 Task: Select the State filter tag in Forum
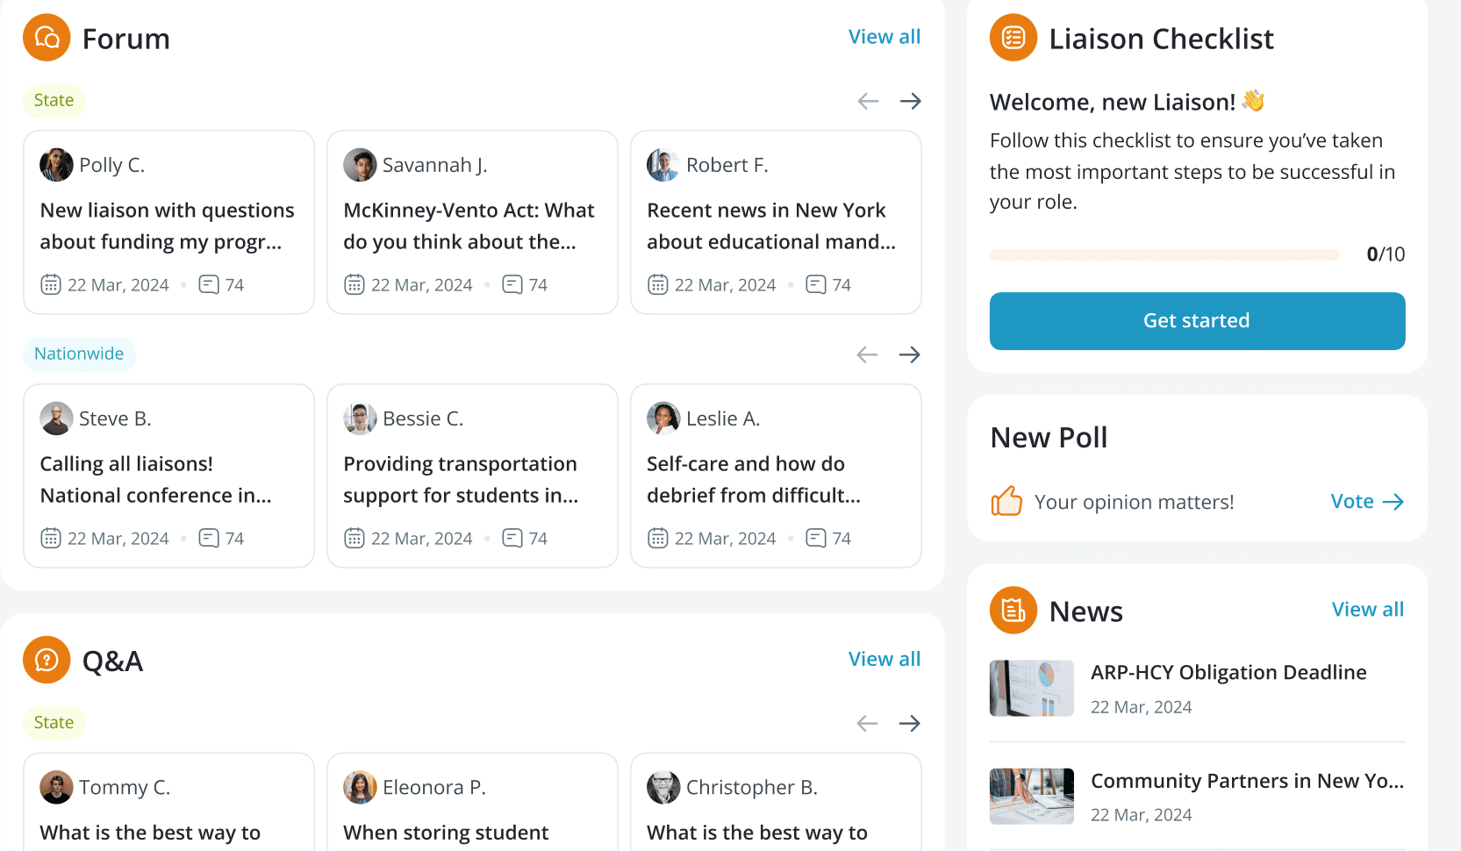coord(54,100)
